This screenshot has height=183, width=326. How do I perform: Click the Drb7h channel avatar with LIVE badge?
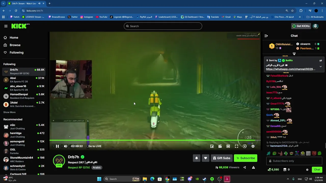[59, 161]
